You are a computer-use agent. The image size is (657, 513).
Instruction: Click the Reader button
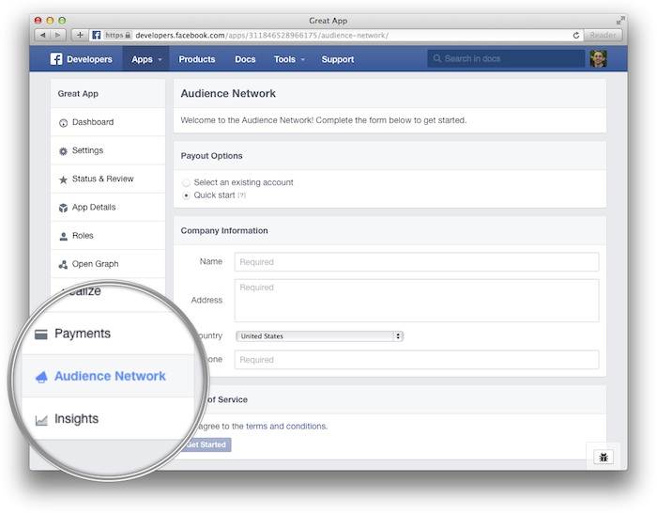point(603,36)
